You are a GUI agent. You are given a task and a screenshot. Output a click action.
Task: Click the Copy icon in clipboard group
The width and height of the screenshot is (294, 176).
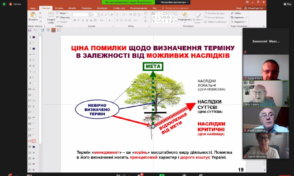coord(40,17)
